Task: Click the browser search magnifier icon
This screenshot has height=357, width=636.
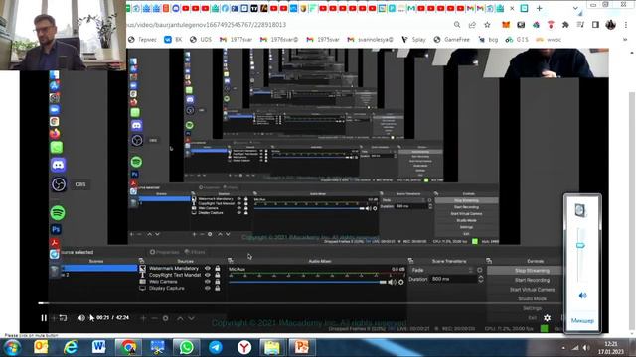Action: [457, 25]
